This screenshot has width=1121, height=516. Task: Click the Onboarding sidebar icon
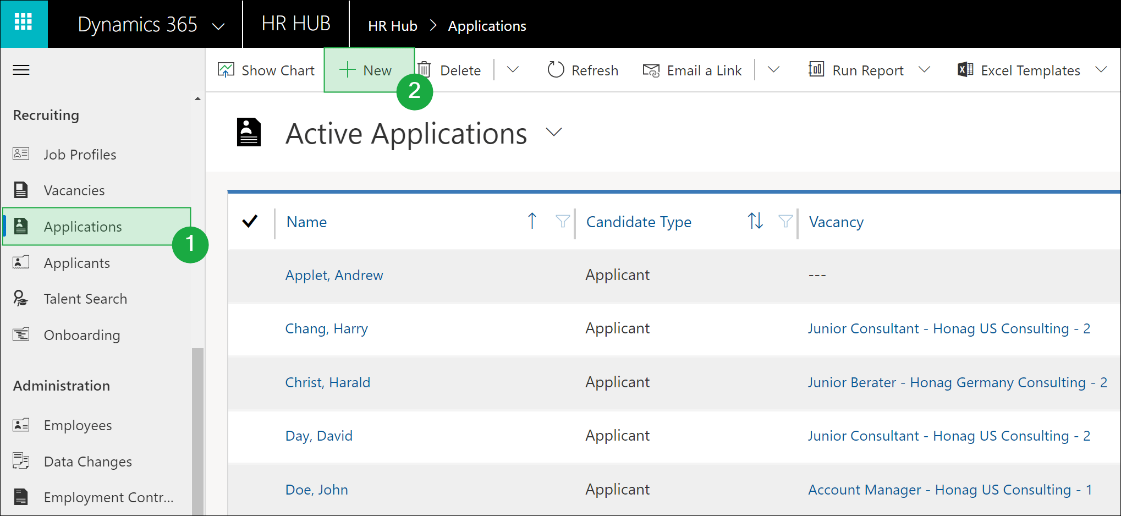(21, 334)
